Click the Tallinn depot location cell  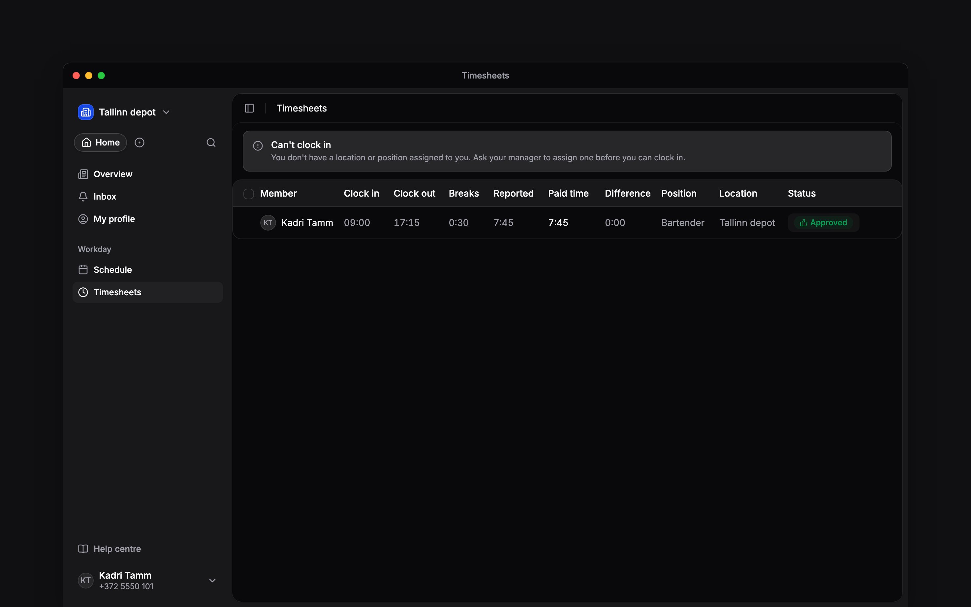(747, 223)
